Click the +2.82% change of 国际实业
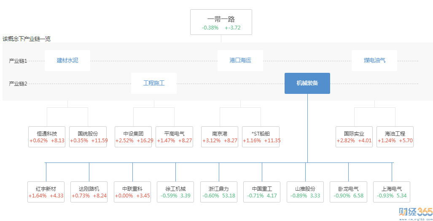Viewport: 433px width, 221px height. pos(346,141)
